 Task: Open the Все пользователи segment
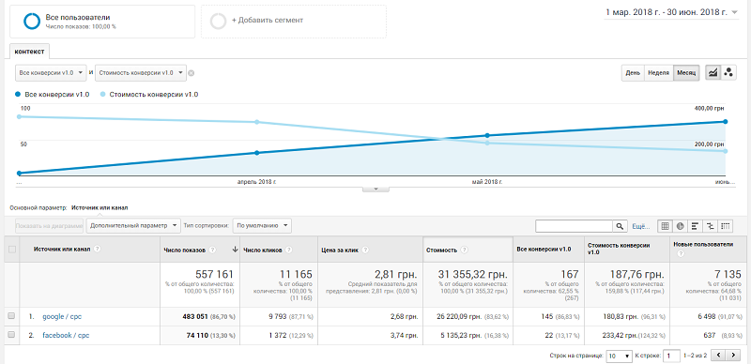click(102, 21)
